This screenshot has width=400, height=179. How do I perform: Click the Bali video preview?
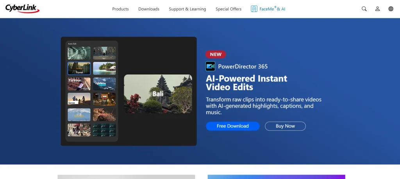[158, 94]
